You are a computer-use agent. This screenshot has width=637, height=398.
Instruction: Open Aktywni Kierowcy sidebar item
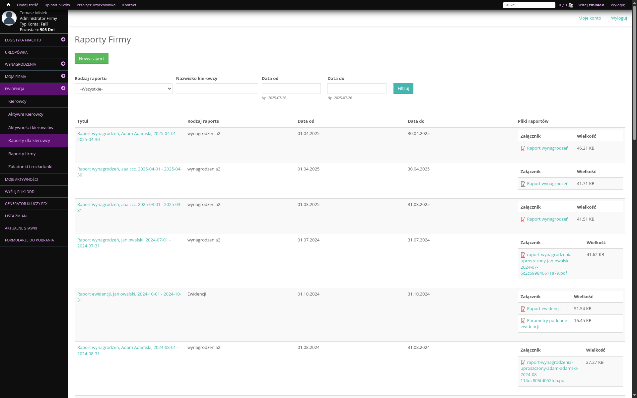coord(26,114)
